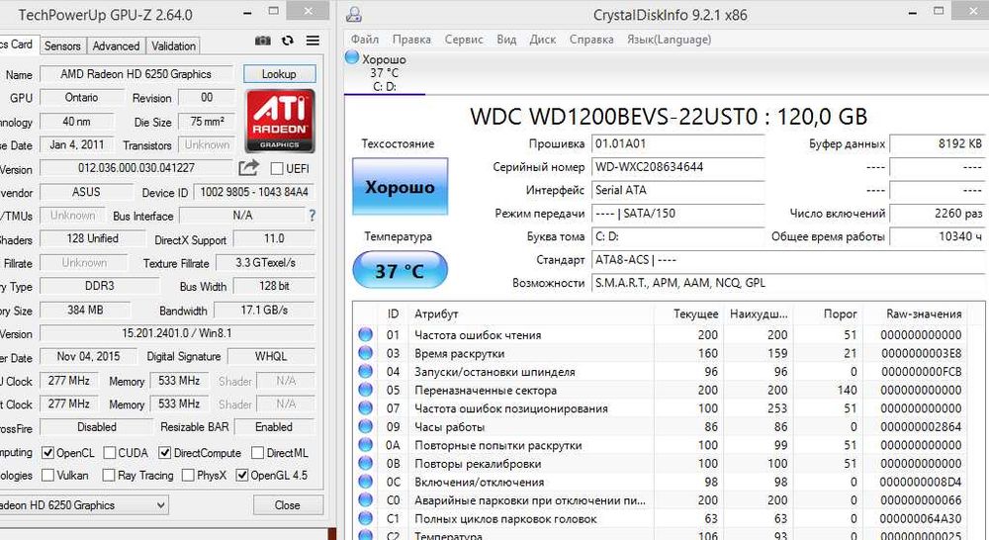Click status orb for attribute 01 row
989x540 pixels.
click(365, 334)
